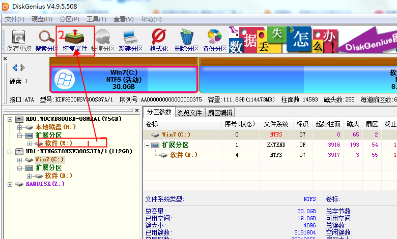Select 软件(E:) in the disk tree
Image resolution: width=397 pixels, height=239 pixels.
click(59, 144)
